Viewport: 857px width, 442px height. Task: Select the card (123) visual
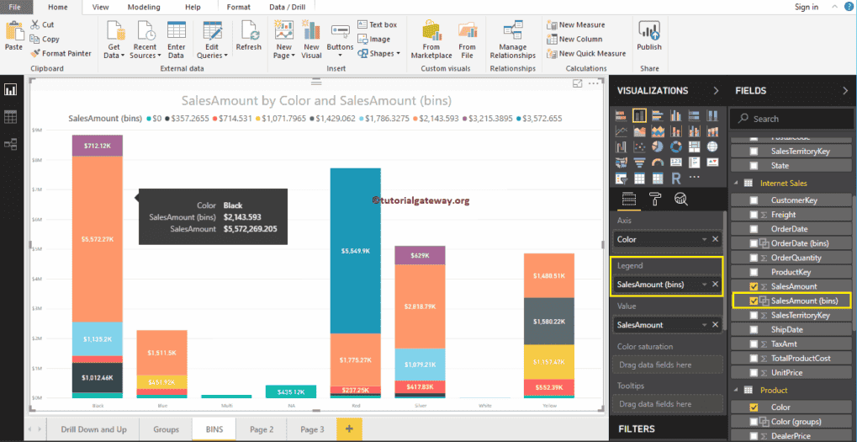point(676,162)
